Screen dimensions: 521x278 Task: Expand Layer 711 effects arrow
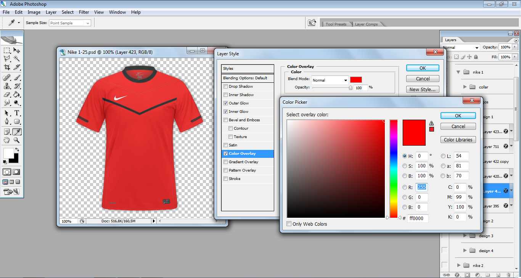click(x=512, y=146)
